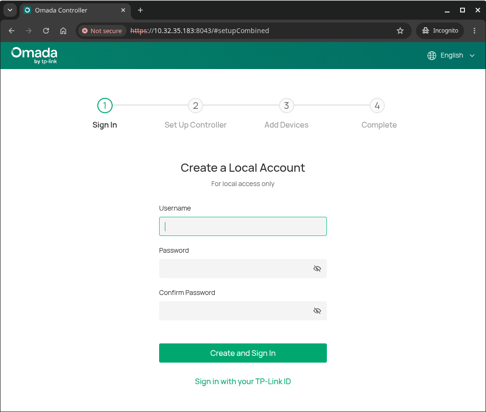
Task: Select the Set Up Controller step label
Action: coord(196,125)
